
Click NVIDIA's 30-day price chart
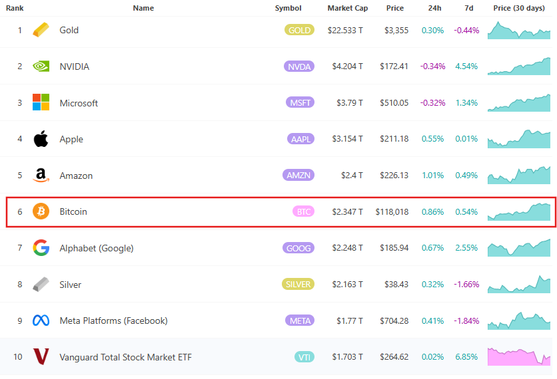tap(519, 66)
